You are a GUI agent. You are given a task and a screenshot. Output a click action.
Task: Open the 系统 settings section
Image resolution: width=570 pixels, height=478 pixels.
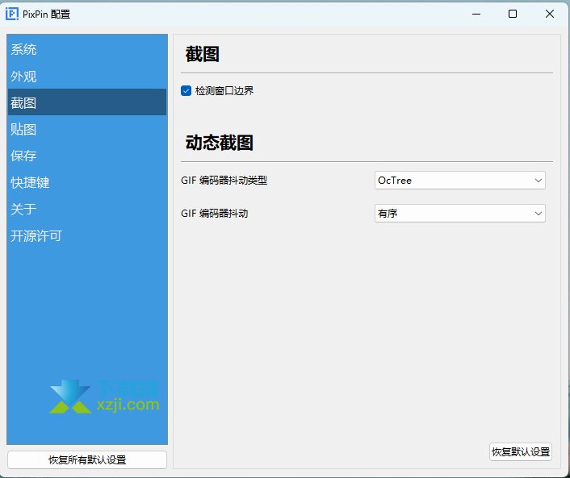(x=87, y=49)
